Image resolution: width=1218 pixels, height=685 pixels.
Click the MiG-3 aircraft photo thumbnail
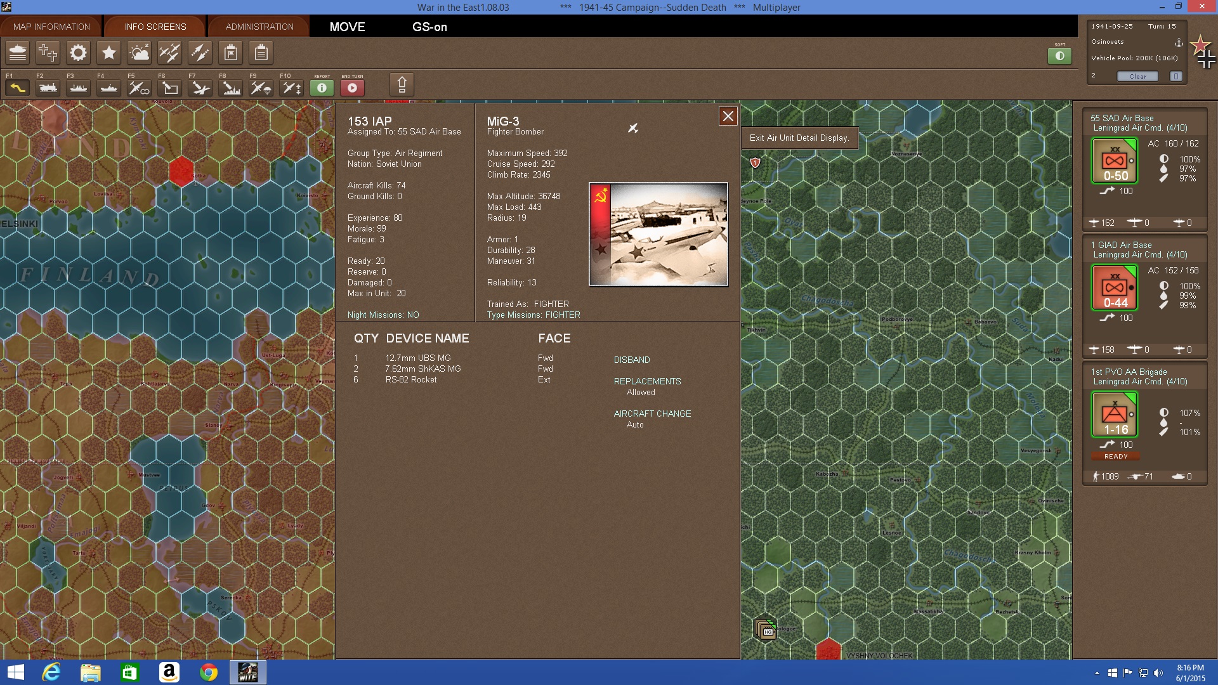tap(658, 234)
